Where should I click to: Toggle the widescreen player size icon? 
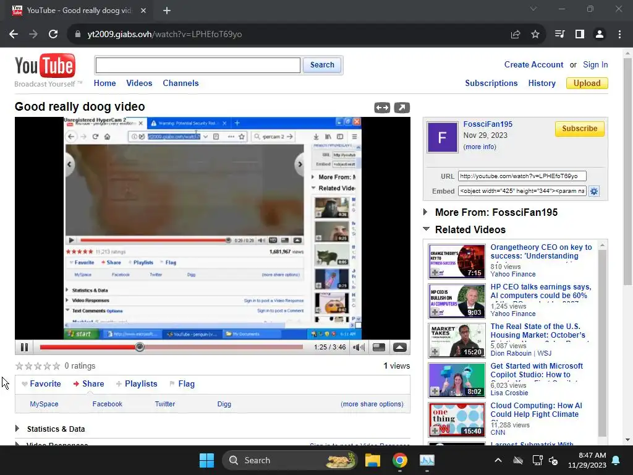click(379, 347)
